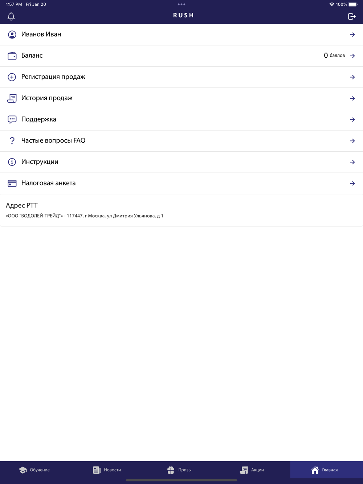Open Частые вопросы FAQ entry
Viewport: 363px width, 484px height.
53,141
